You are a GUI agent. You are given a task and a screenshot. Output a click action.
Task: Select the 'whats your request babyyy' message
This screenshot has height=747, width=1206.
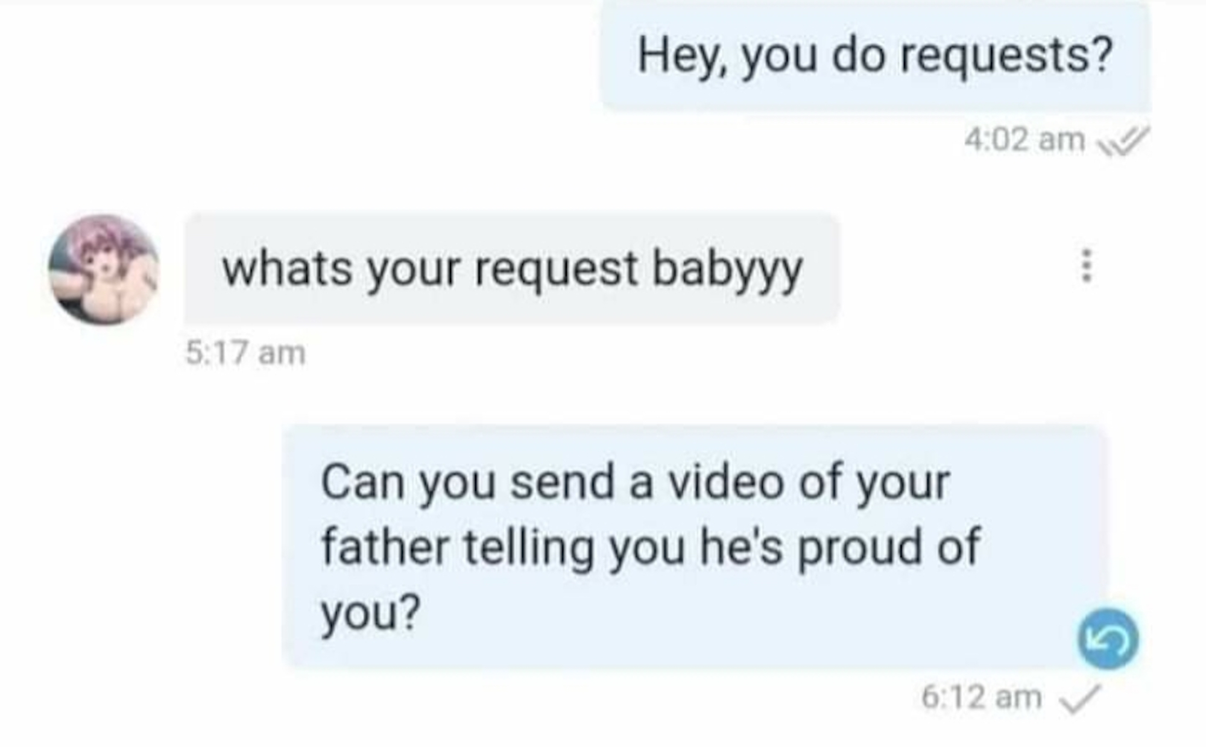(x=512, y=269)
